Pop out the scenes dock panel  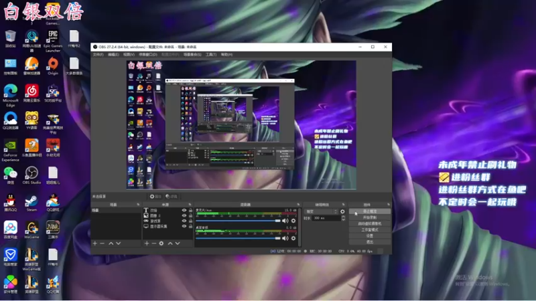138,205
